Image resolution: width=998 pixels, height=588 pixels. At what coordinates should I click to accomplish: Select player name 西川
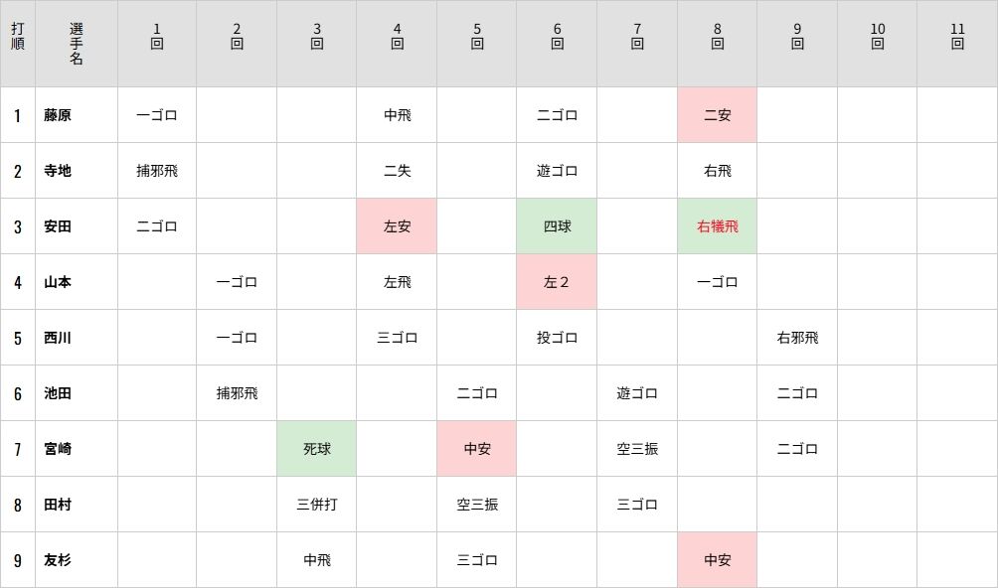58,338
